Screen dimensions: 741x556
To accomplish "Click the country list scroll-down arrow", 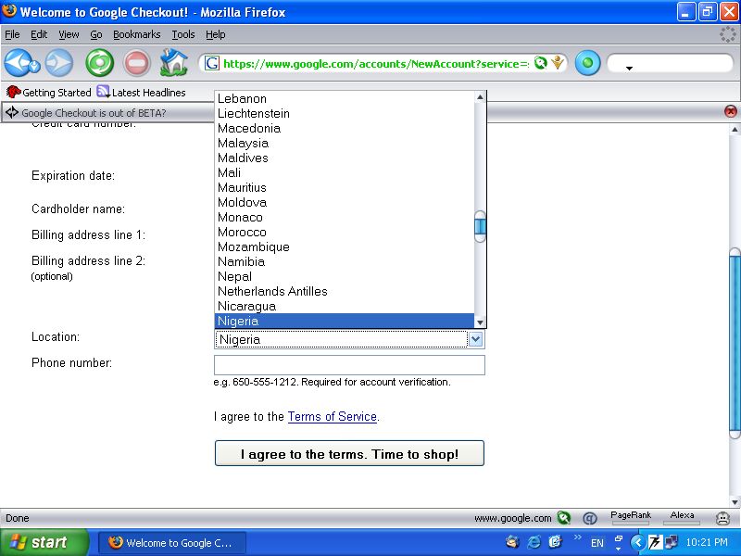I will (480, 322).
